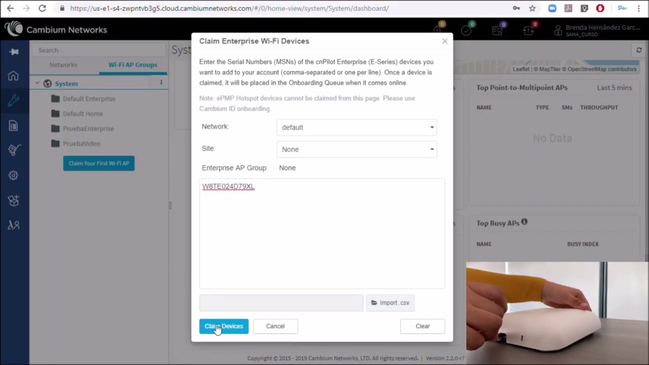Click the red hand adblock extension icon

coord(600,8)
